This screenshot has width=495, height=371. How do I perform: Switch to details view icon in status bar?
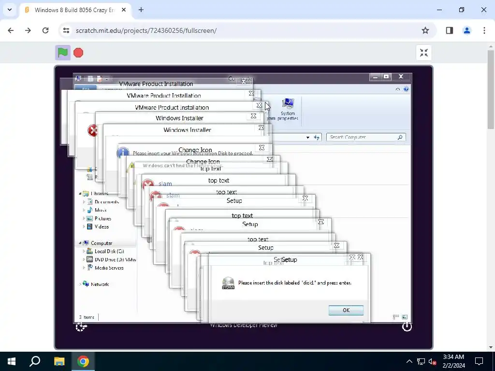point(396,317)
